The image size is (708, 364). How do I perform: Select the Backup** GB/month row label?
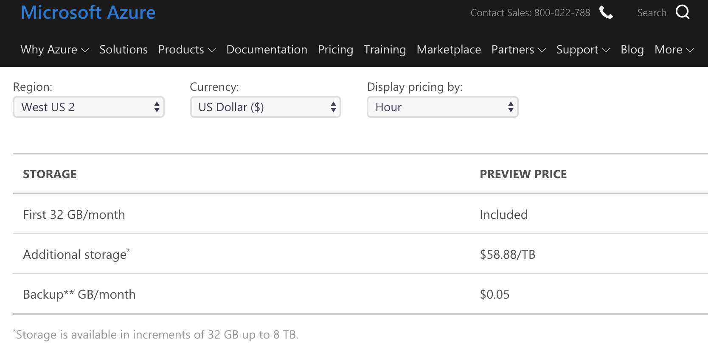point(79,294)
